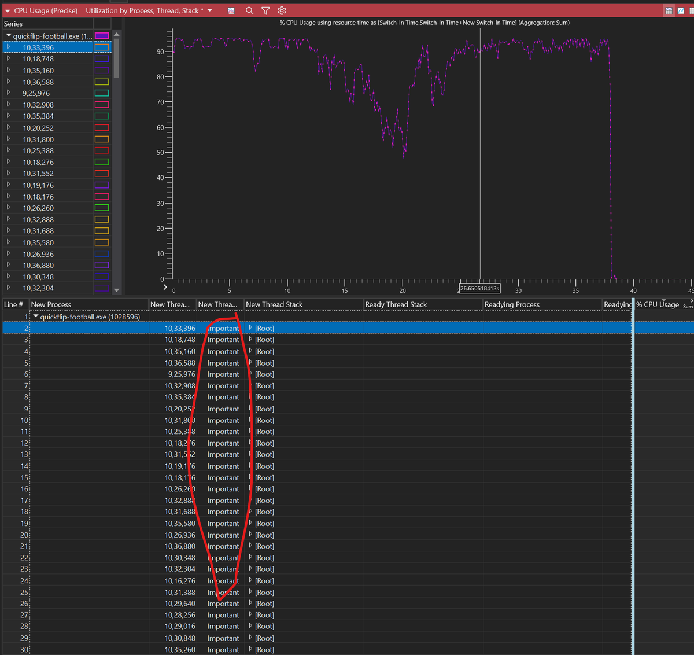This screenshot has height=655, width=694.
Task: Change color swatch of series 10,36,588
Action: pos(102,82)
